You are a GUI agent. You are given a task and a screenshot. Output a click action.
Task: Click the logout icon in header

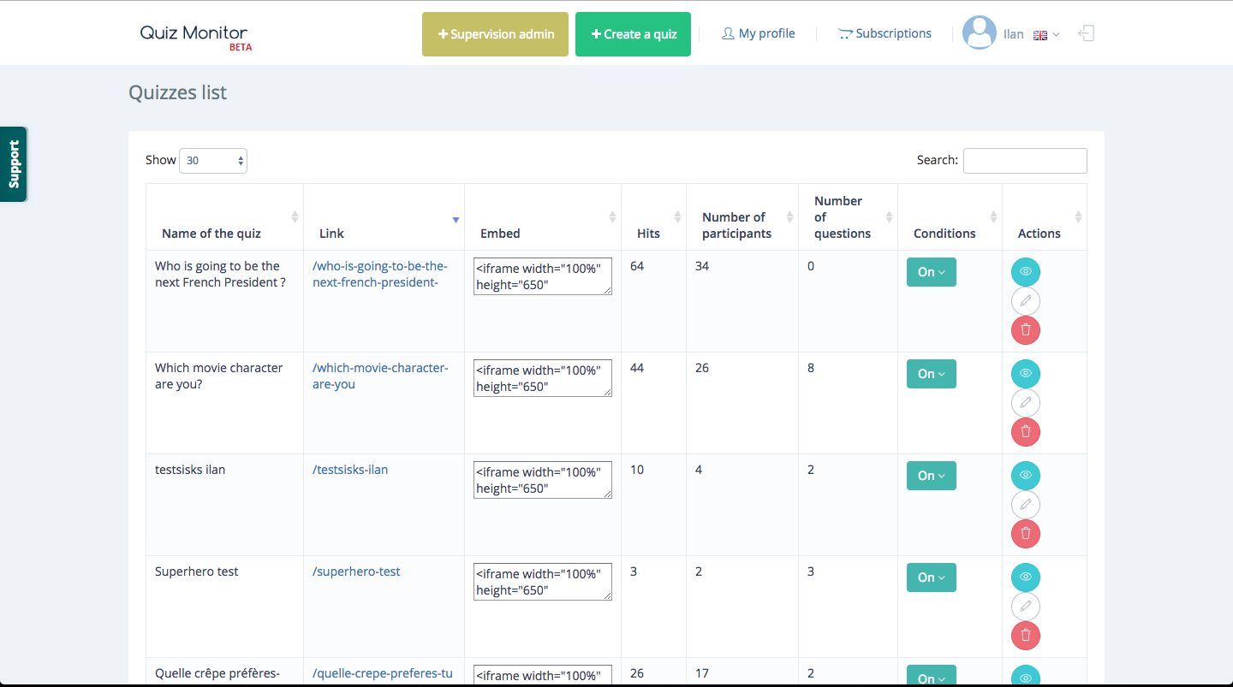coord(1086,33)
